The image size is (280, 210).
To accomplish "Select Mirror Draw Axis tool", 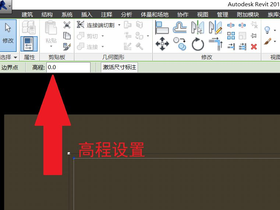I will click(216, 28).
